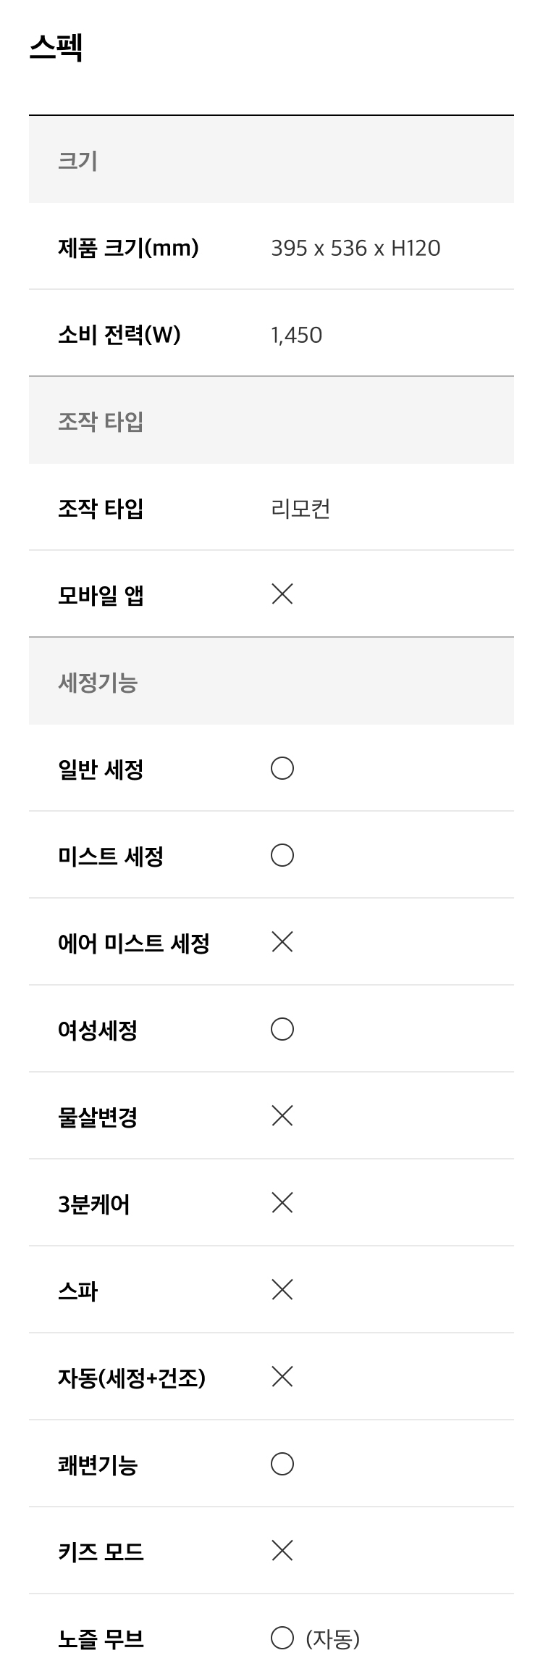
Task: Click the X icon beside 키즈 모드
Action: pyautogui.click(x=282, y=1551)
